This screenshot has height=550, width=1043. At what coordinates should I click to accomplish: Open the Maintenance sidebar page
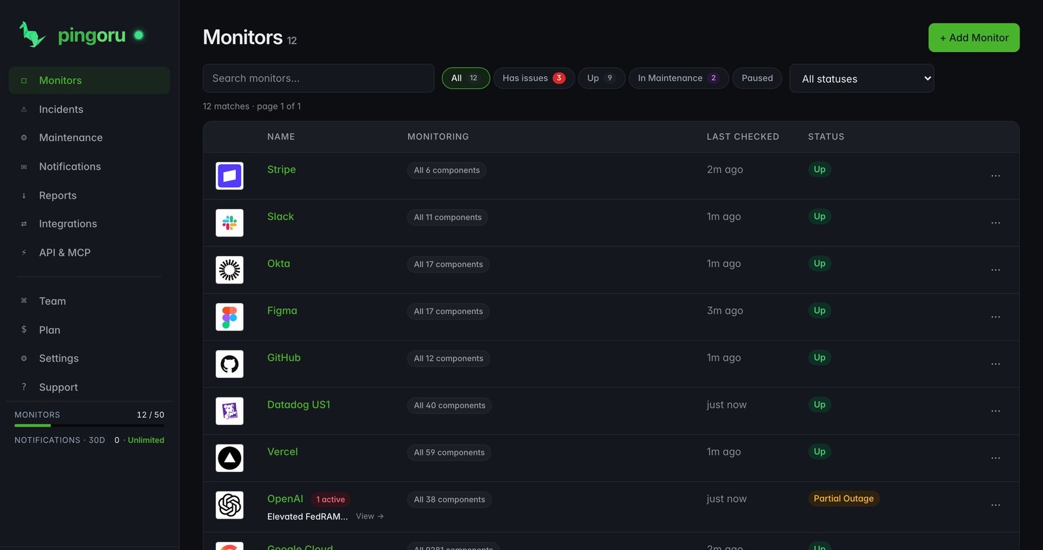[x=89, y=137]
